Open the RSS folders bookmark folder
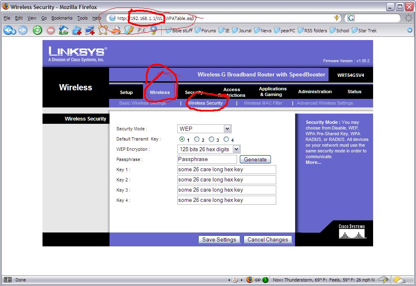Viewport: 416px width, 286px height. [x=312, y=31]
